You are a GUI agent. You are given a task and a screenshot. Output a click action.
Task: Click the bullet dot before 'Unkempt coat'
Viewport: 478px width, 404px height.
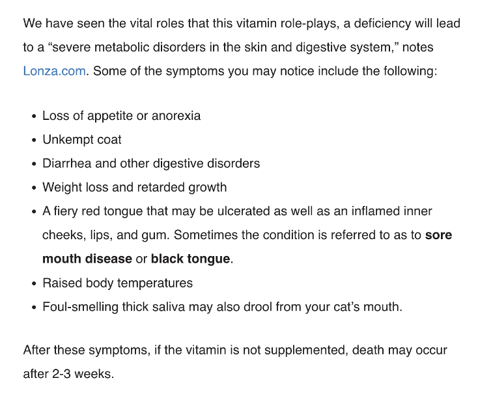point(34,140)
